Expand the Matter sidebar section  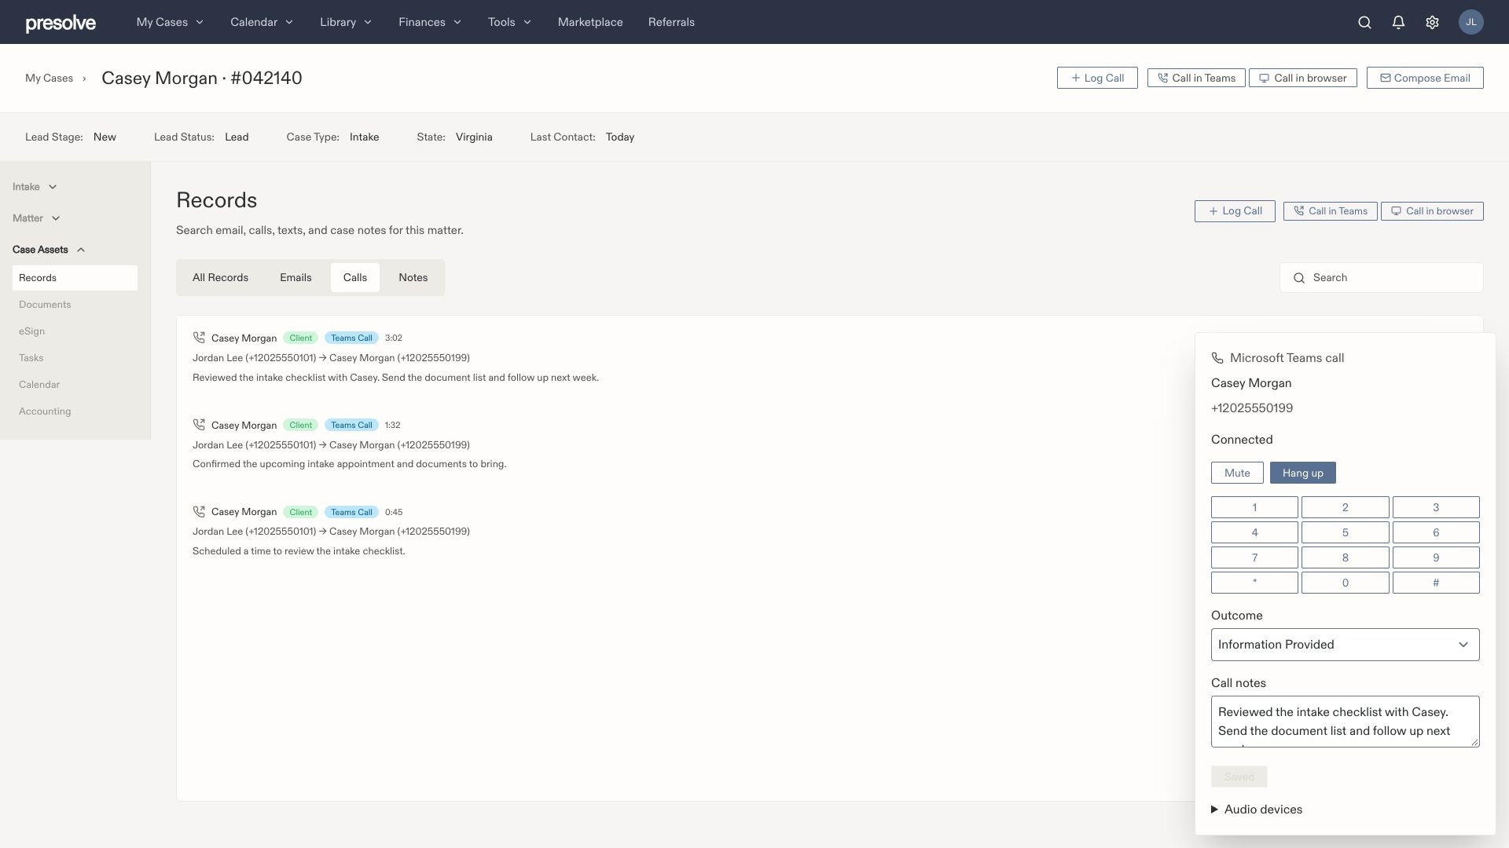pyautogui.click(x=36, y=218)
